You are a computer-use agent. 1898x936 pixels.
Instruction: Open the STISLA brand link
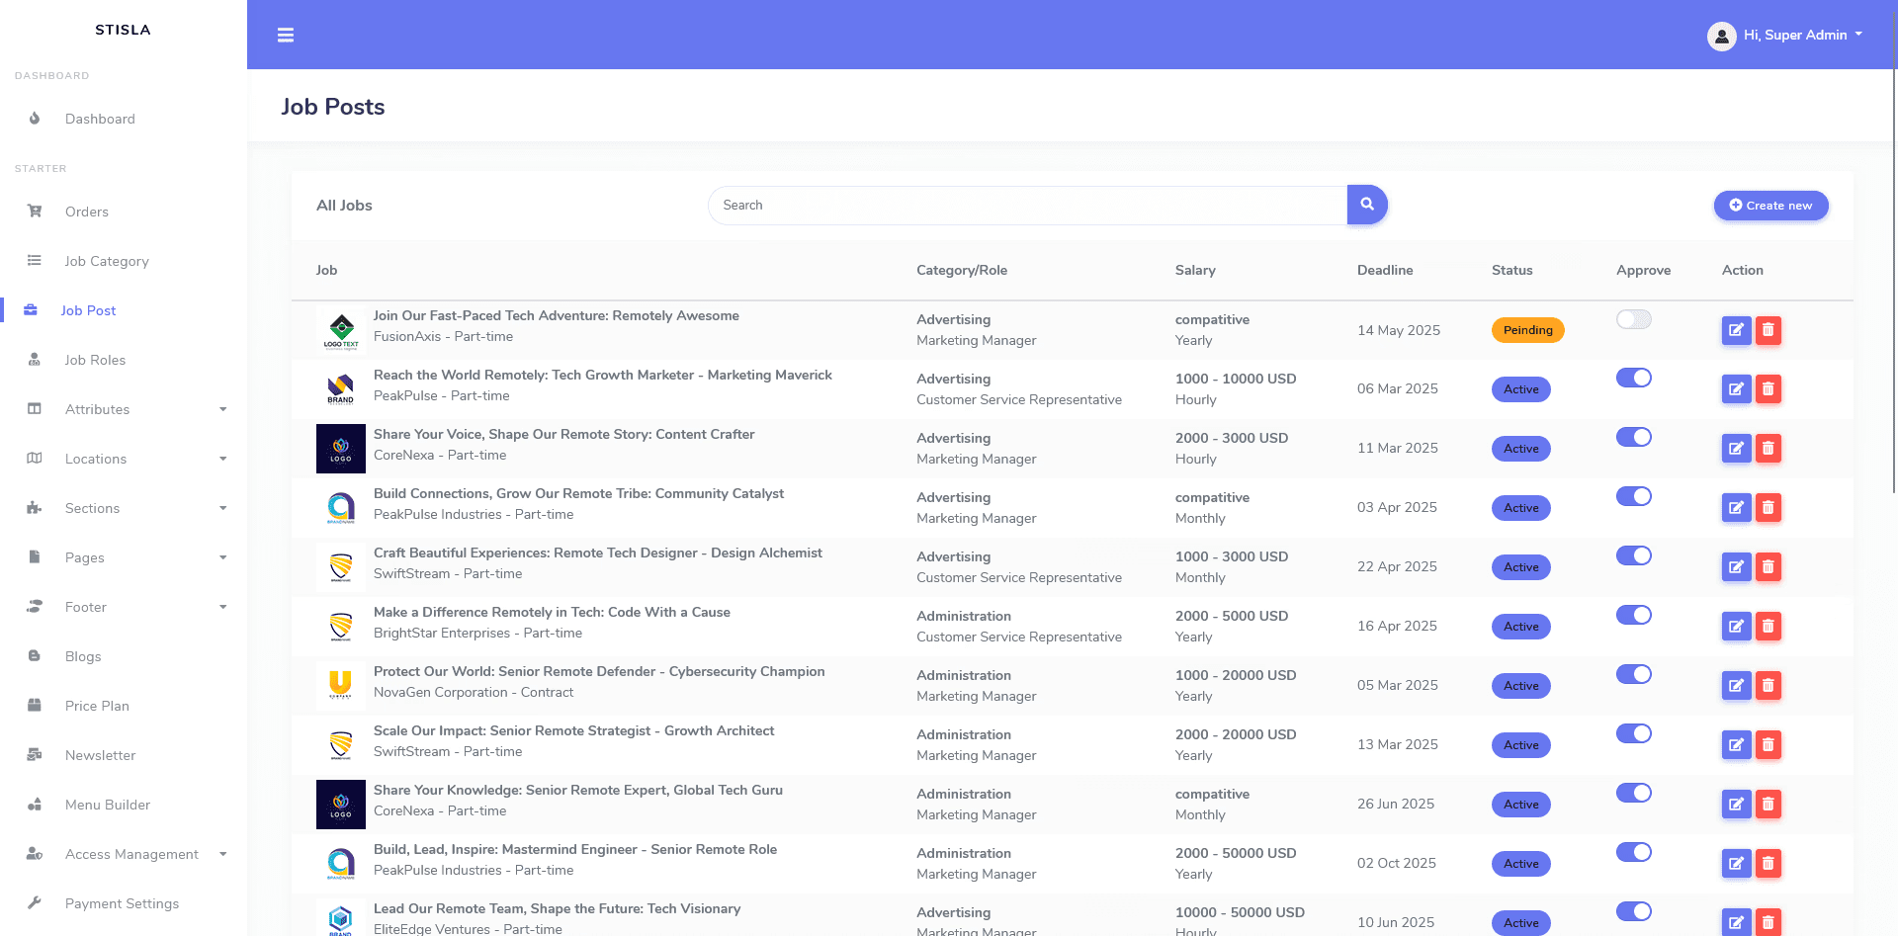123,30
